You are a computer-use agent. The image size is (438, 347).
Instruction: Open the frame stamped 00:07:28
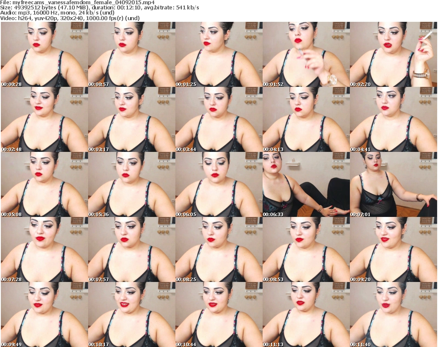click(x=44, y=249)
